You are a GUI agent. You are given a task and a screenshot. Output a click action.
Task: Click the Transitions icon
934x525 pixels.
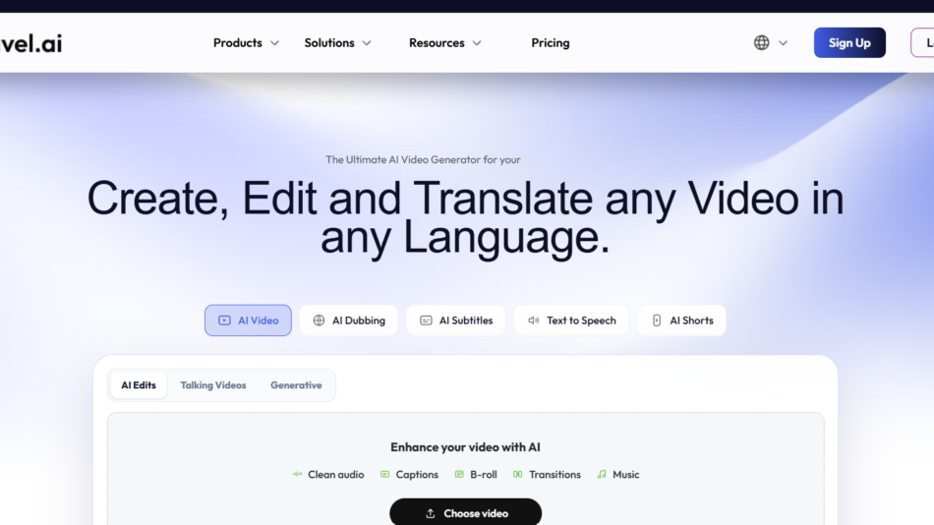point(517,474)
